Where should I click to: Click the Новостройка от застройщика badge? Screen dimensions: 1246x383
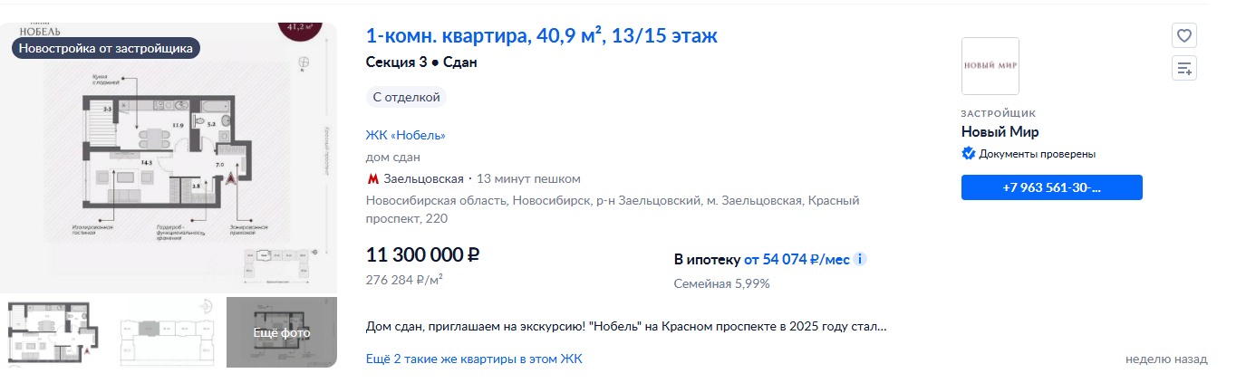106,49
